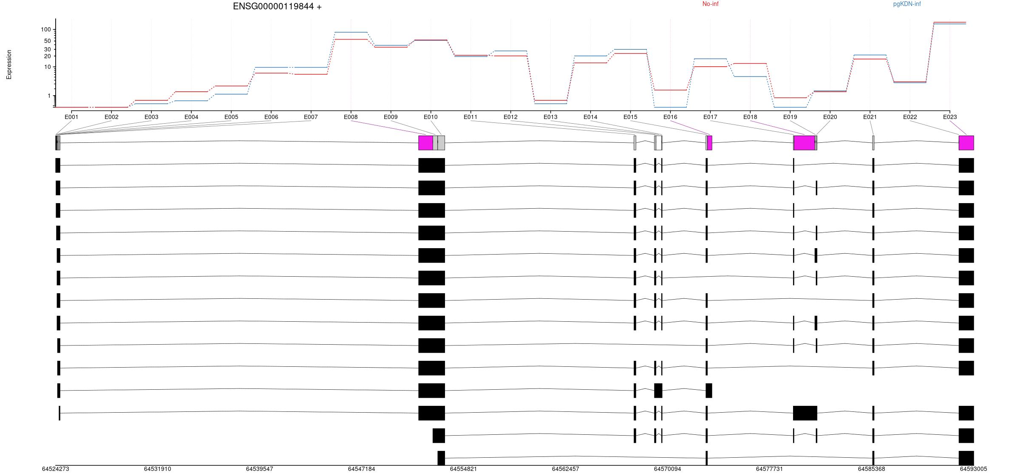Click the large magenta exon E008 block

point(426,143)
